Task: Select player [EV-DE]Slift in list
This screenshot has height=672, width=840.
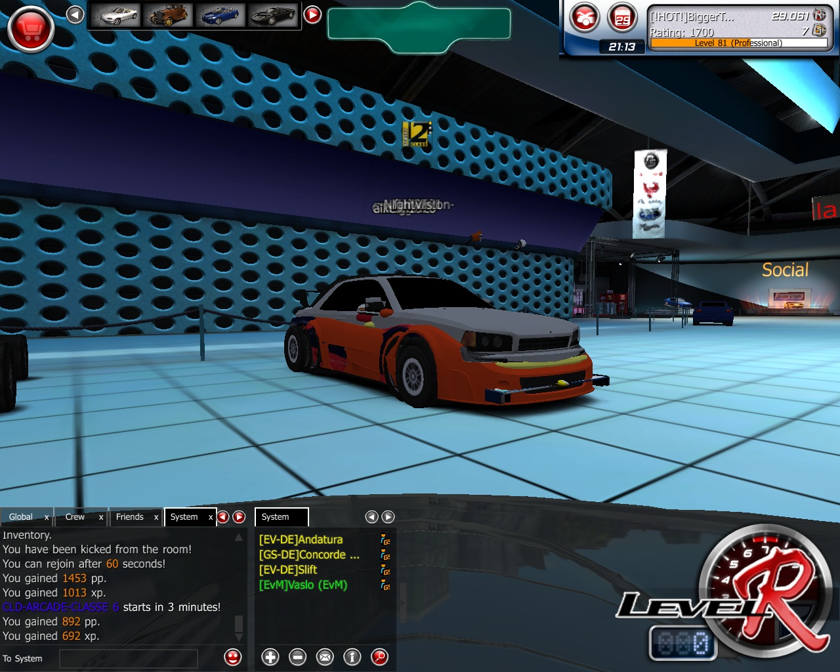Action: [287, 570]
